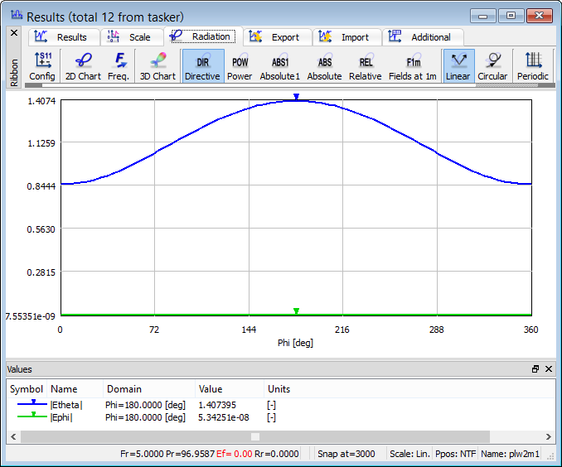
Task: Click the vertical Ribbon label
Action: coord(14,73)
